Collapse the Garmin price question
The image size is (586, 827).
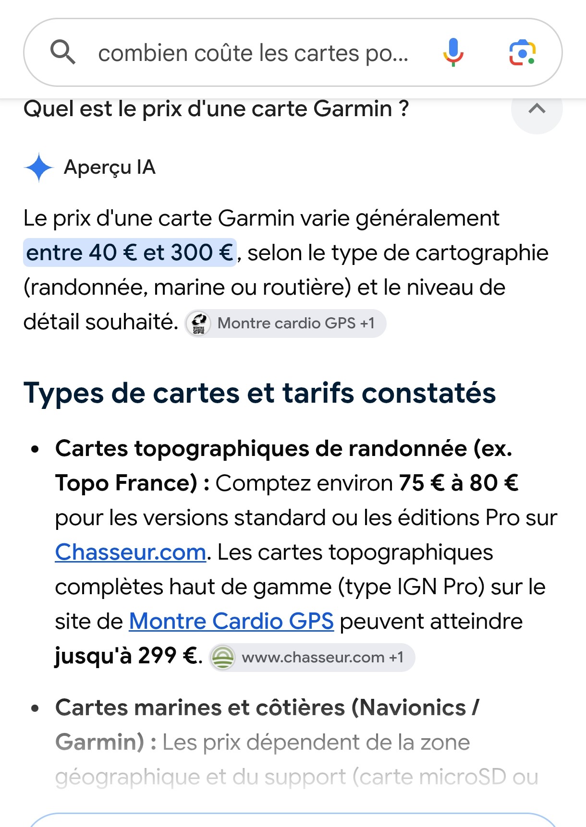(x=537, y=109)
